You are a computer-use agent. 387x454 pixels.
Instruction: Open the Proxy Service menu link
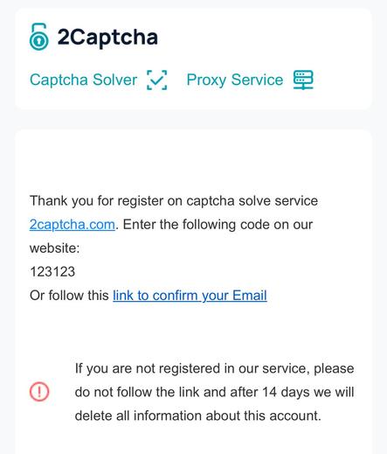tap(235, 80)
